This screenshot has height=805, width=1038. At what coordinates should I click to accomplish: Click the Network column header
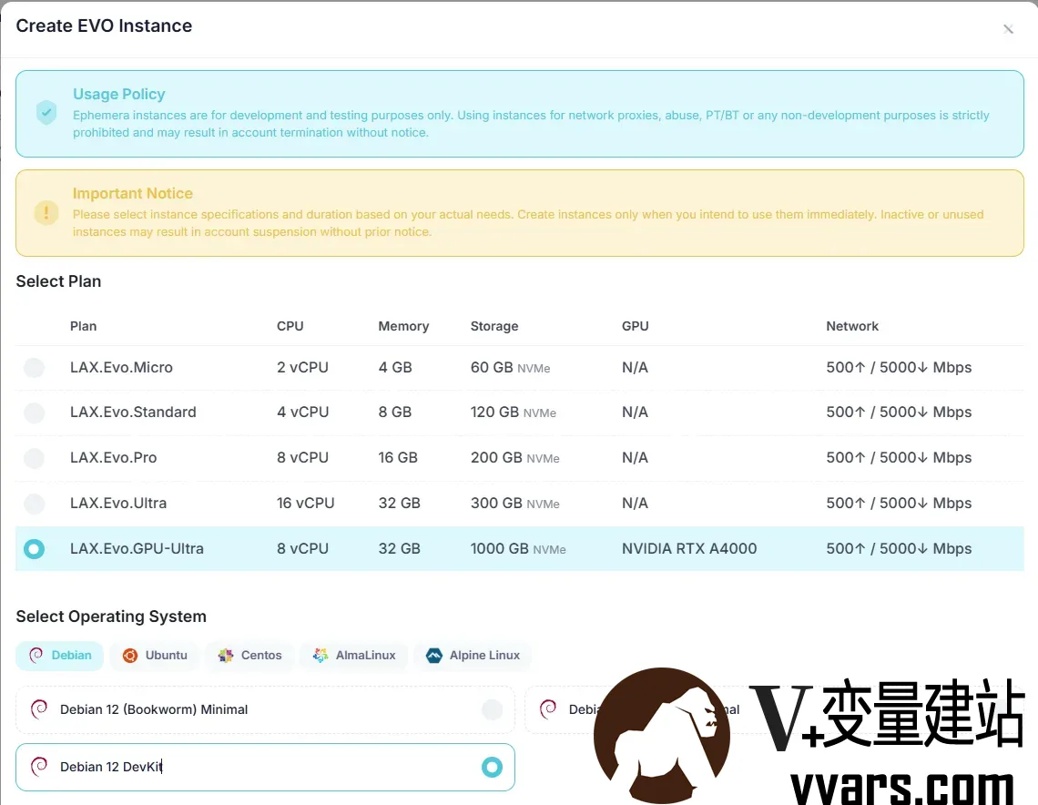[x=852, y=326]
